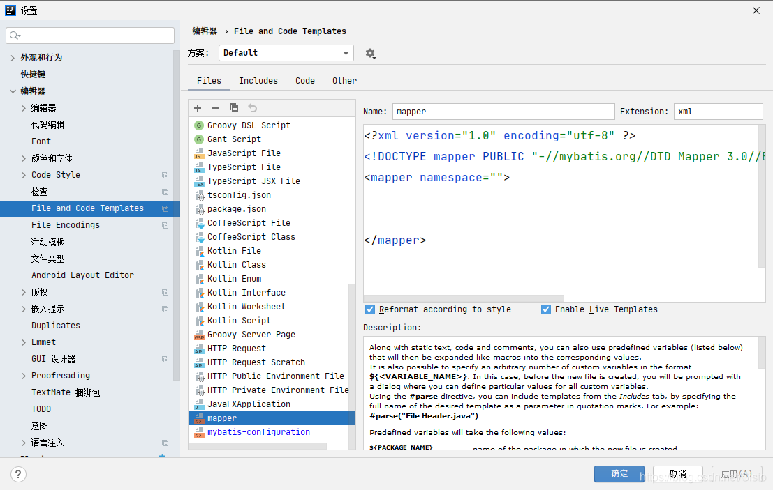
Task: Click the 确定 button
Action: coord(619,474)
